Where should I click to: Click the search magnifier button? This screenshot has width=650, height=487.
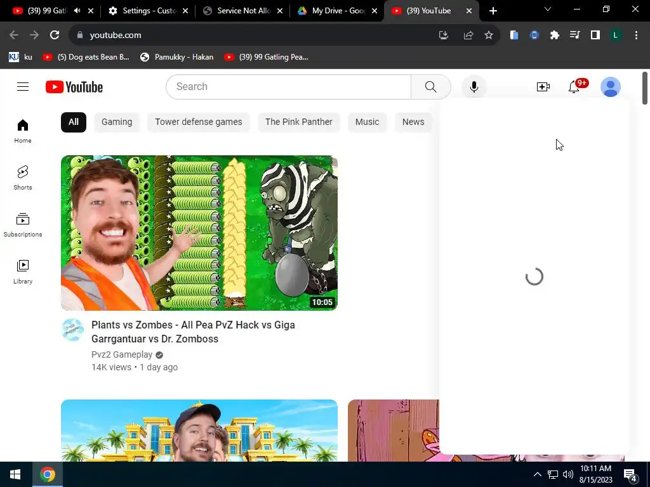431,87
